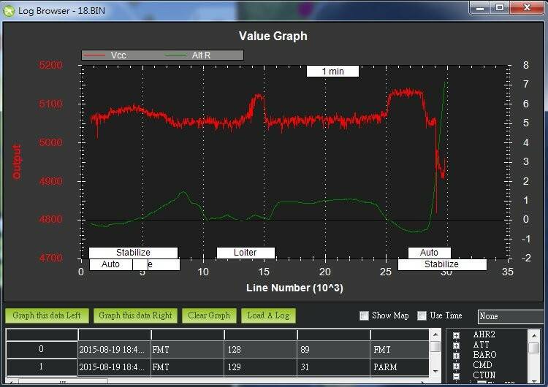Maximize the Log Browser window

pos(500,8)
